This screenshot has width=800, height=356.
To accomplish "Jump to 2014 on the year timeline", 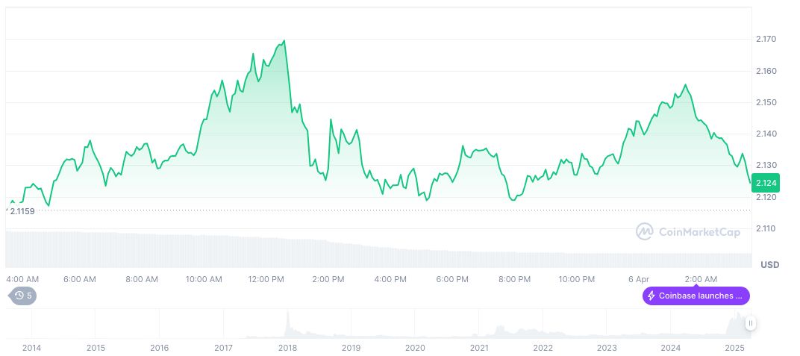I will pos(32,348).
